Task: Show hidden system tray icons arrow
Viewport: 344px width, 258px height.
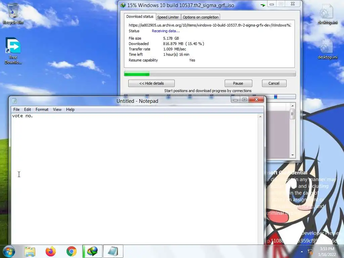Action: (x=302, y=252)
